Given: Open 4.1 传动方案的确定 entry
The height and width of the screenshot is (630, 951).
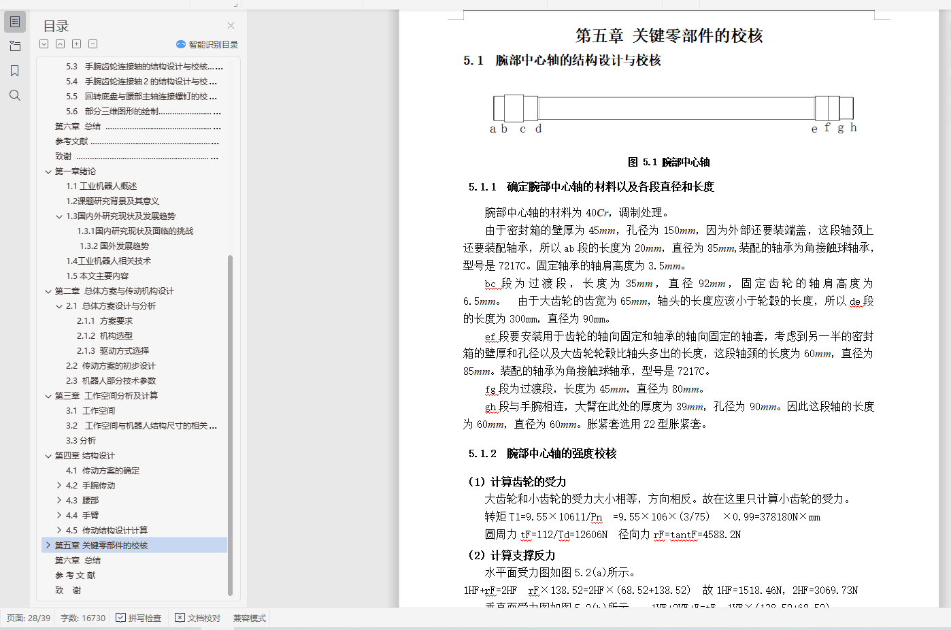Looking at the screenshot, I should coord(103,471).
